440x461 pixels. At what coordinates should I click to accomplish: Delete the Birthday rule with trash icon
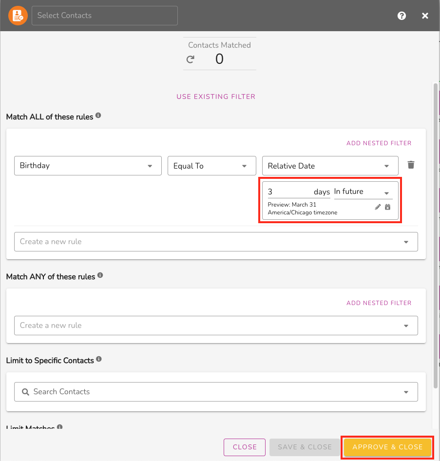(411, 165)
